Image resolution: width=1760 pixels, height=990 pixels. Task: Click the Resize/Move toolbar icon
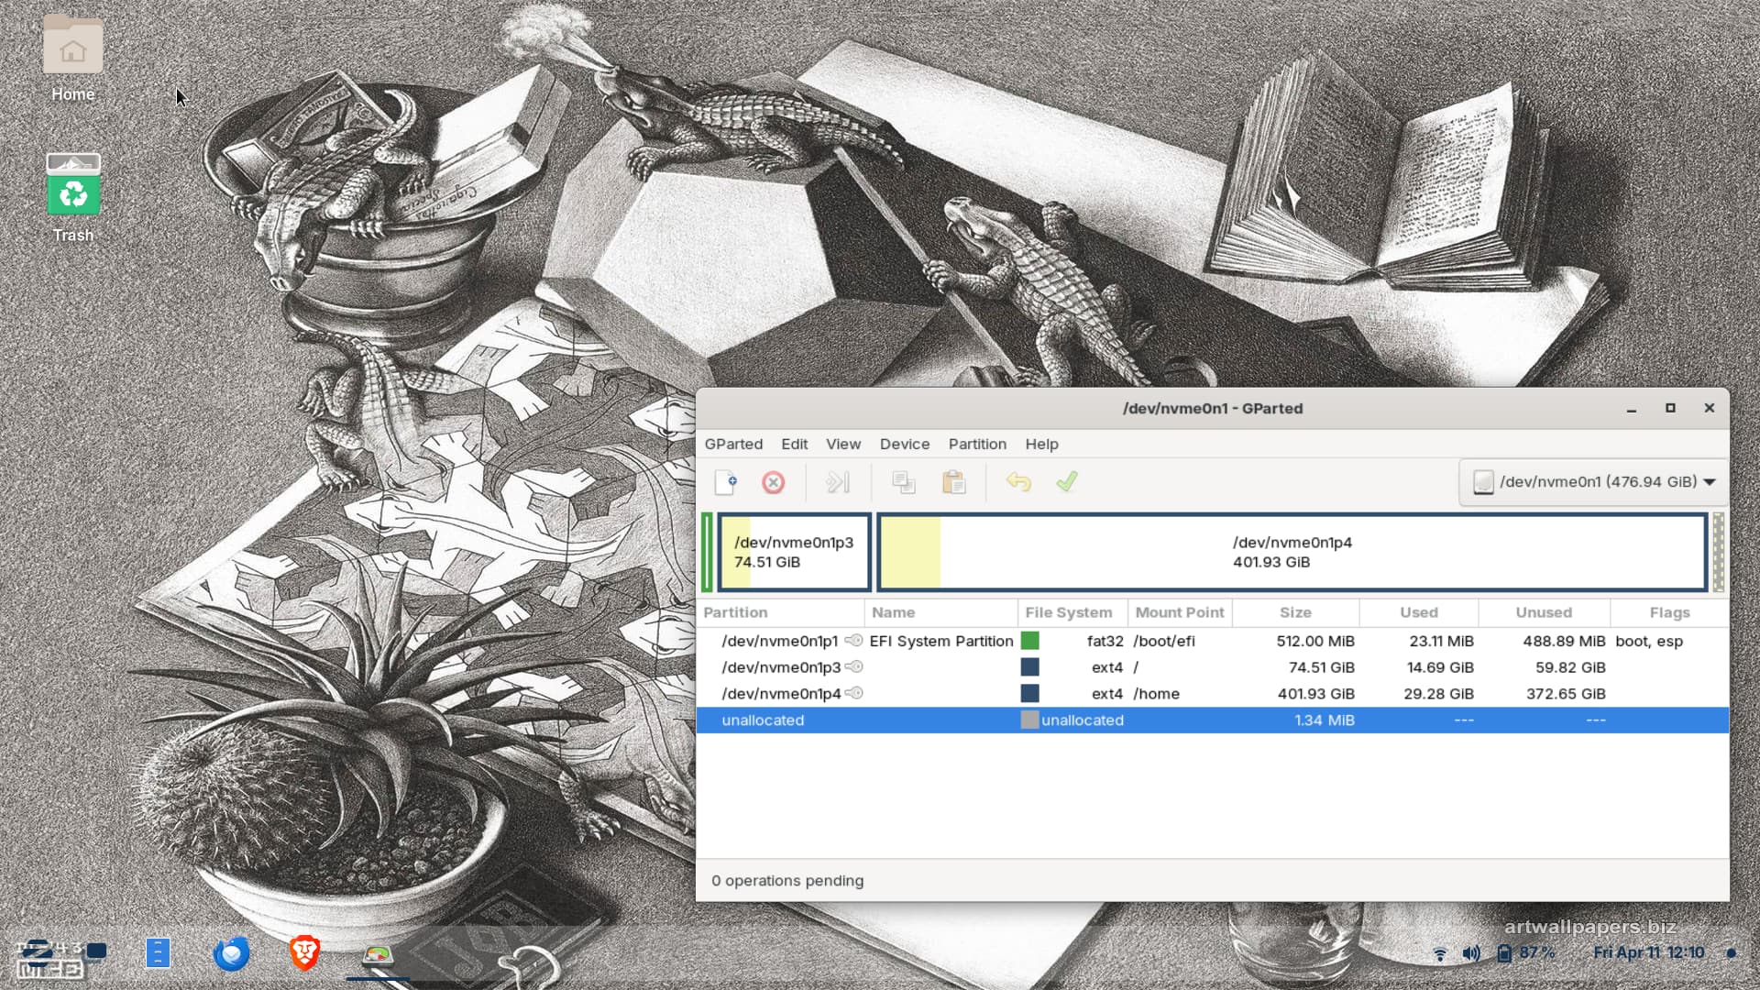pyautogui.click(x=838, y=482)
